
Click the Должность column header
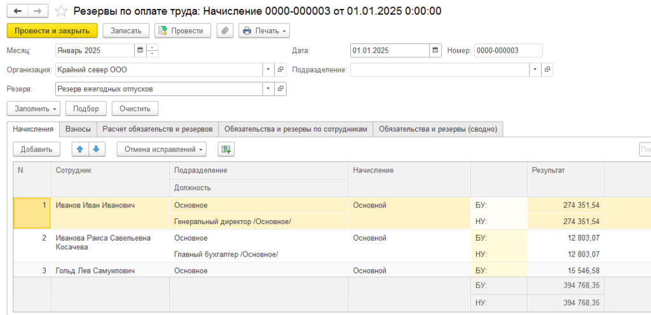(x=259, y=188)
